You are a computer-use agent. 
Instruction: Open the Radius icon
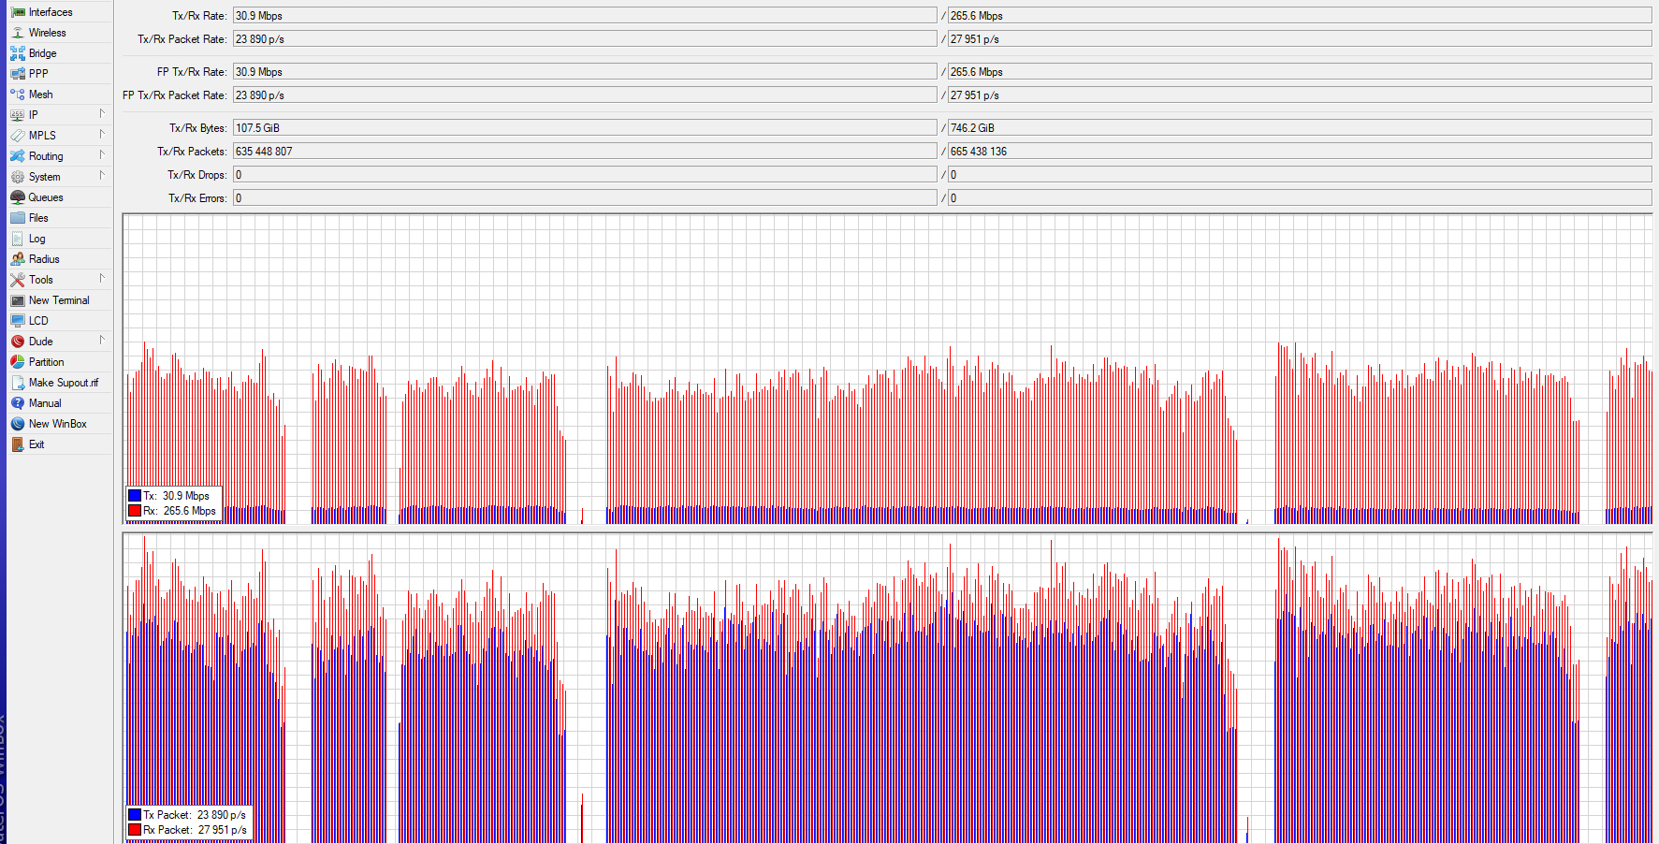coord(18,258)
